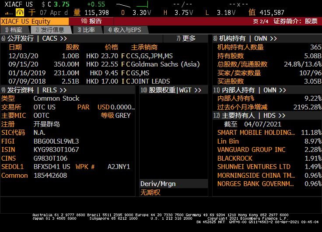Click PAR value USD 0.0000
Viewport: 322px width, 232px height.
coord(116,107)
